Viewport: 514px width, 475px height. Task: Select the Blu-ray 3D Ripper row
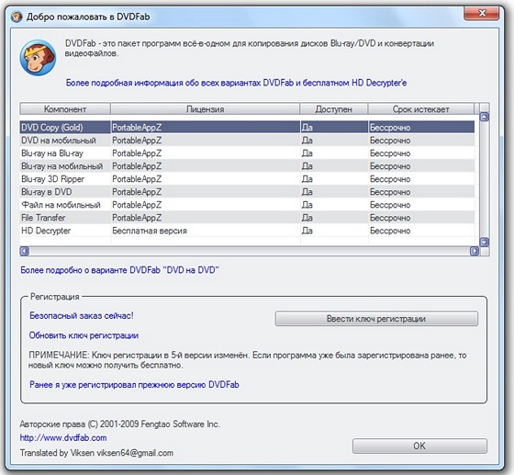click(x=247, y=179)
